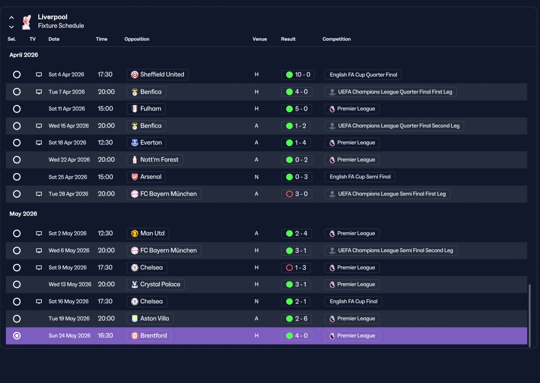The width and height of the screenshot is (540, 383).
Task: Click the TV icon for Tue 7 Apr Benfica match
Action: click(x=39, y=92)
